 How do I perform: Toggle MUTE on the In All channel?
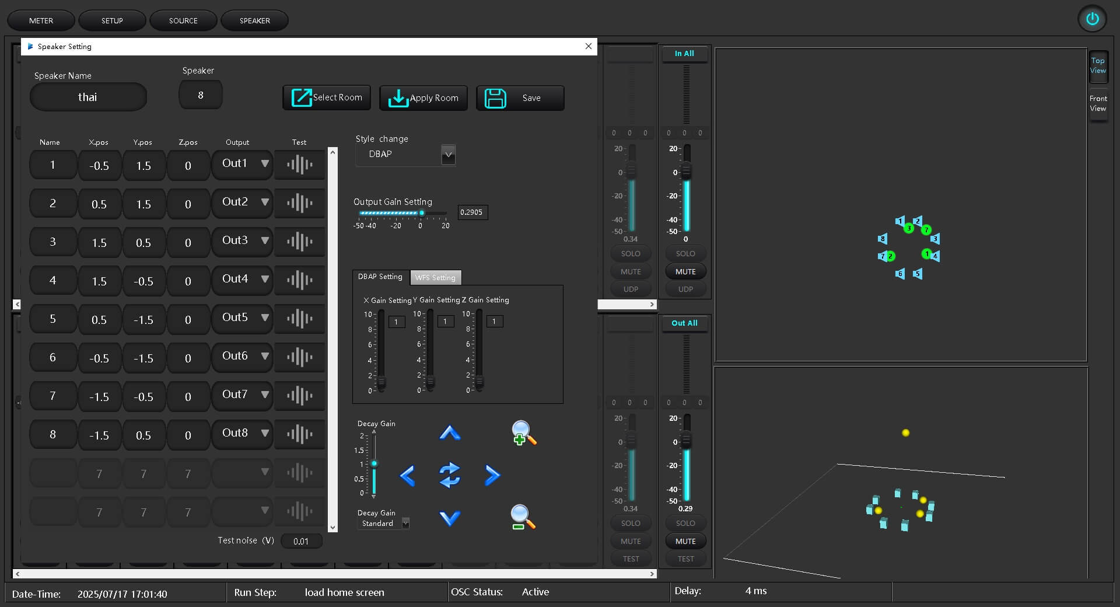coord(685,271)
